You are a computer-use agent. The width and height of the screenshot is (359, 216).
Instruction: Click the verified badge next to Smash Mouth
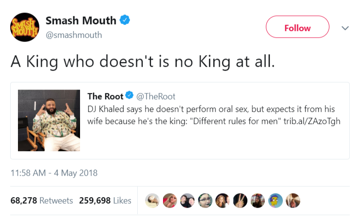click(126, 20)
